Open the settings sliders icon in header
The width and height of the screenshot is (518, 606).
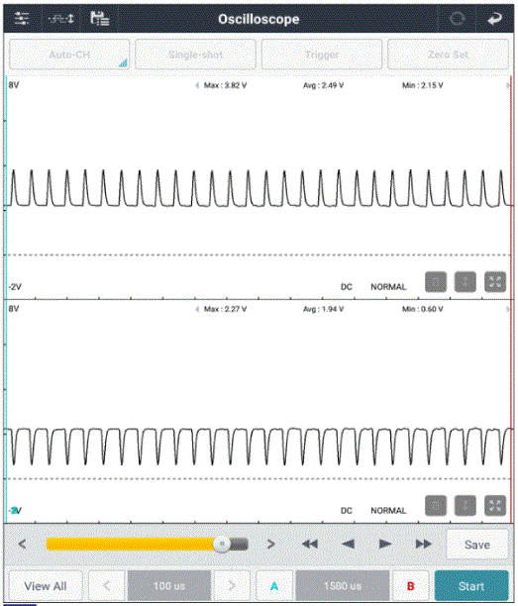click(x=22, y=18)
